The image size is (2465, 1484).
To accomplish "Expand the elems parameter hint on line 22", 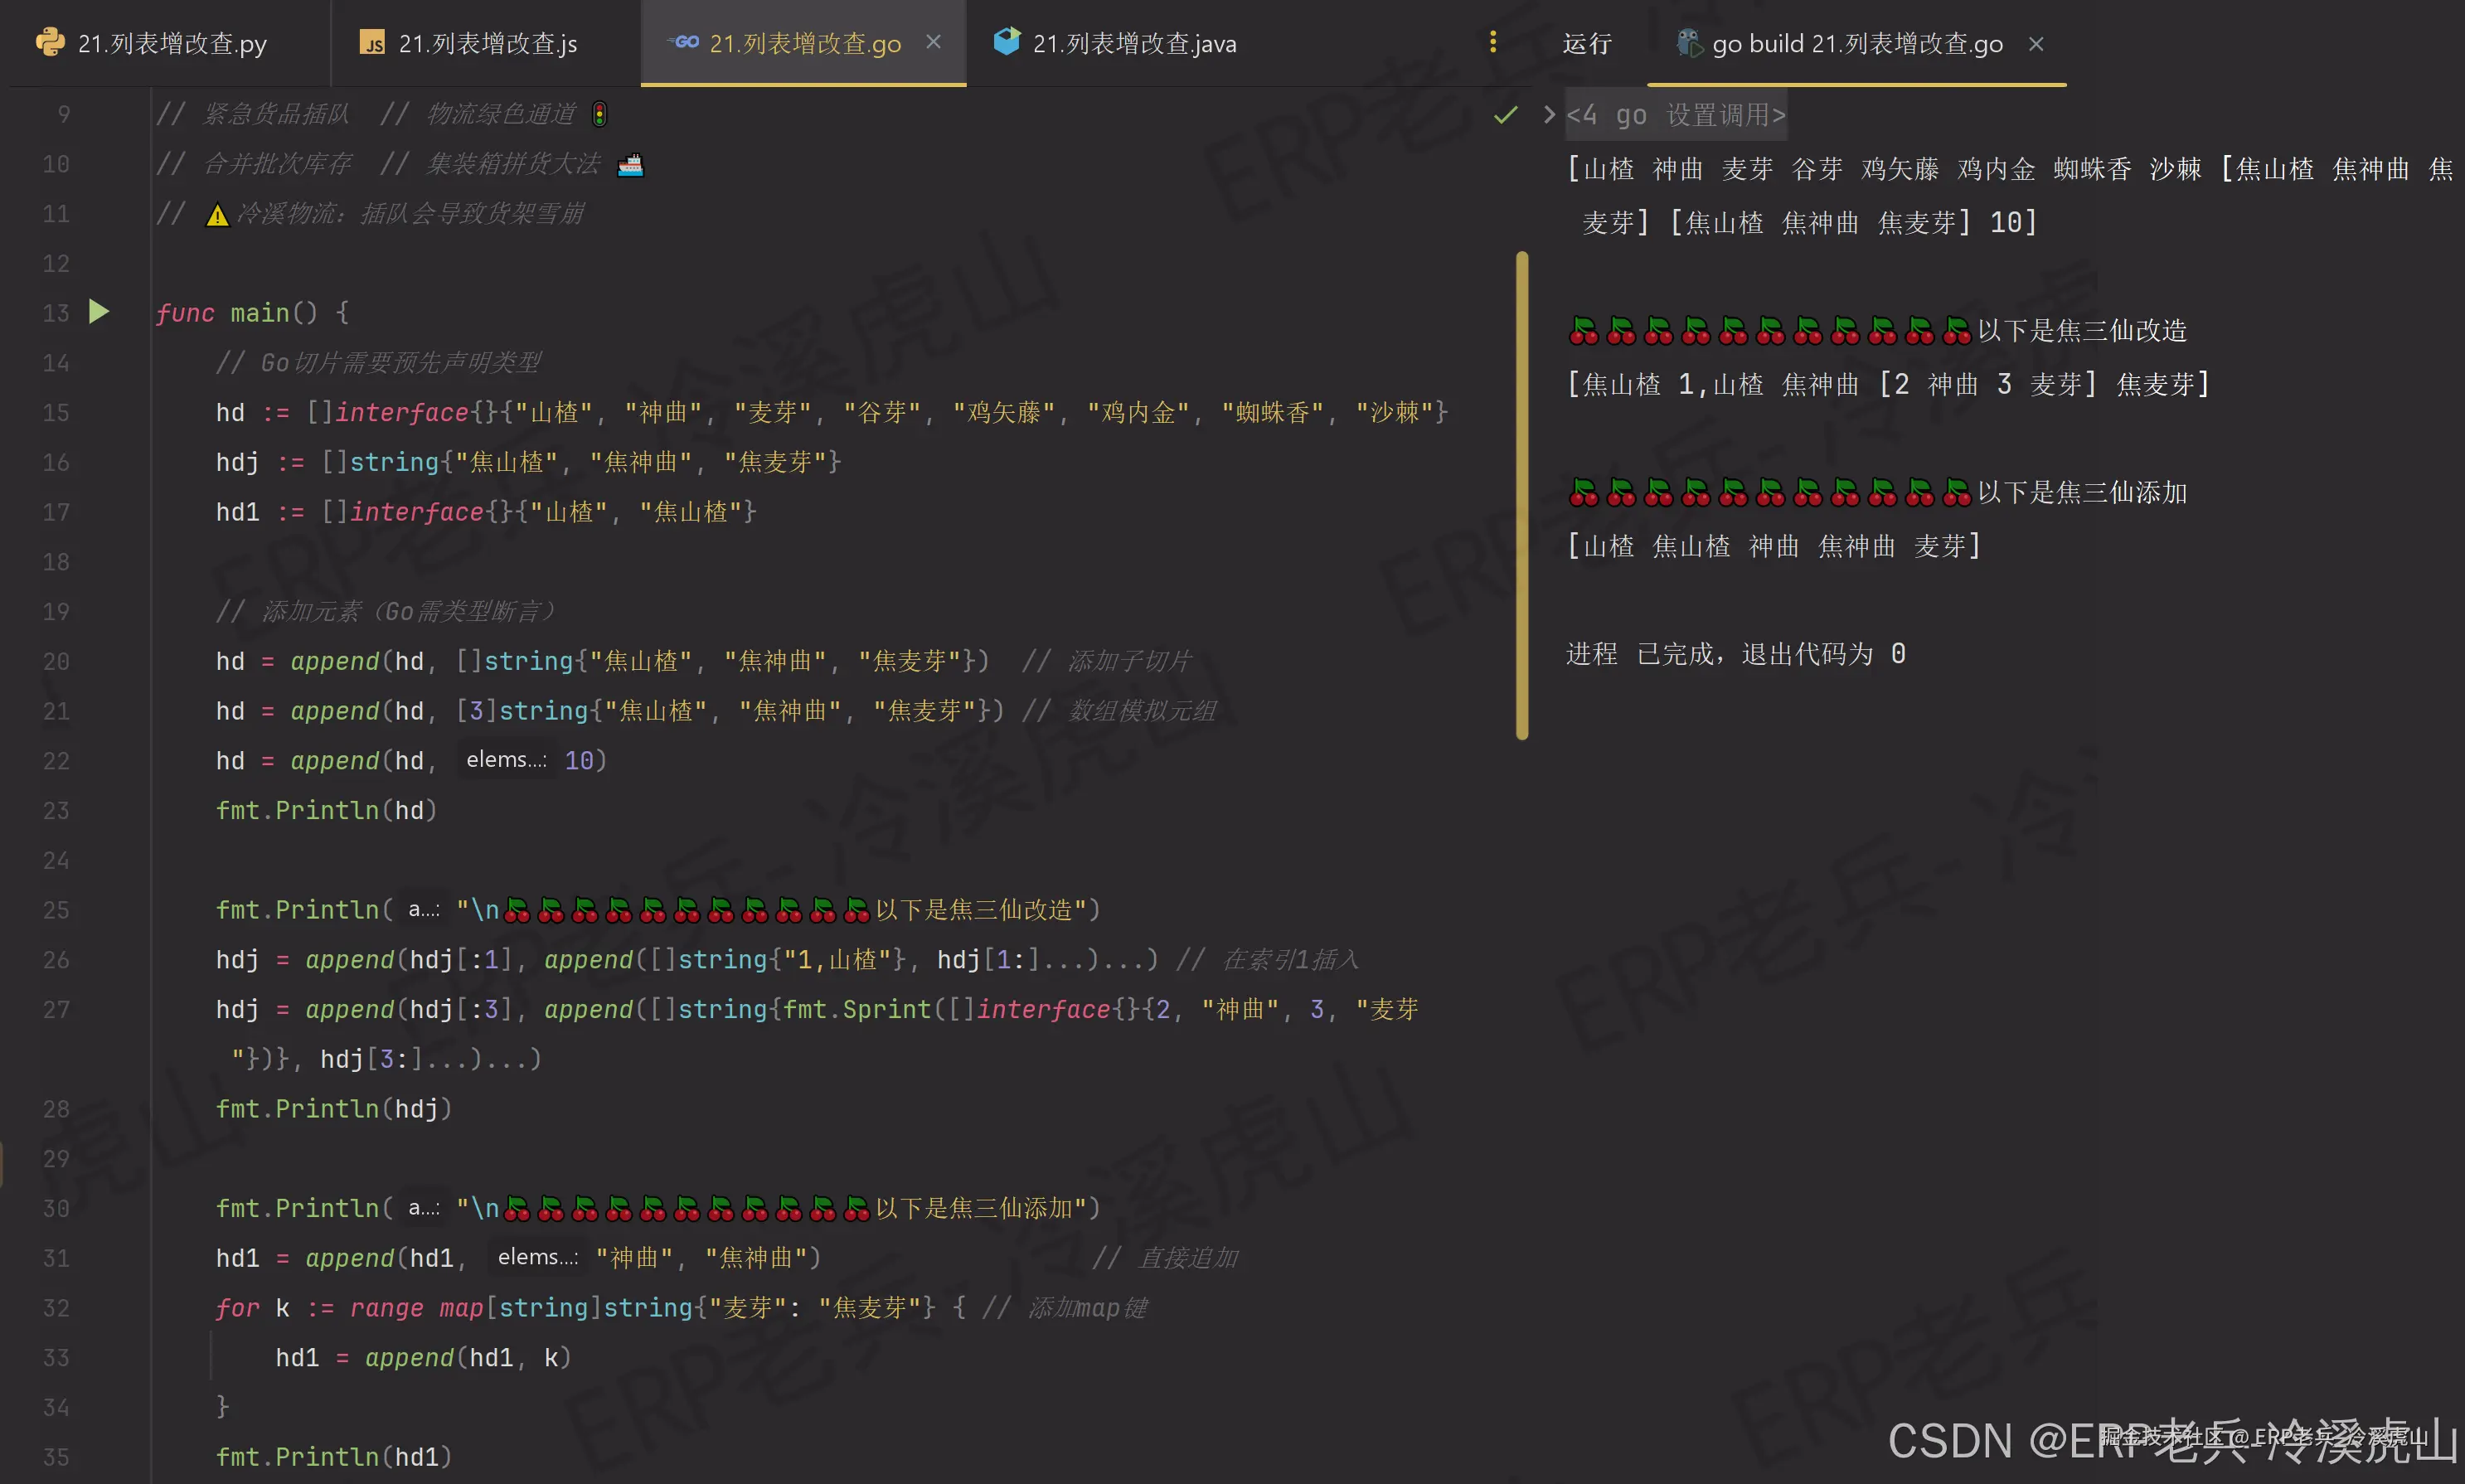I will 505,760.
